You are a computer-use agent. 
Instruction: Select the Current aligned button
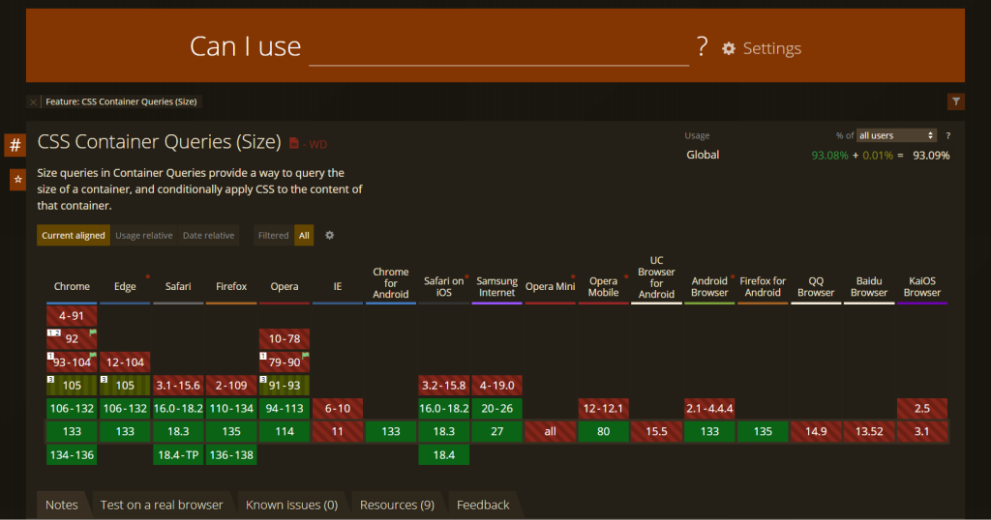(74, 236)
